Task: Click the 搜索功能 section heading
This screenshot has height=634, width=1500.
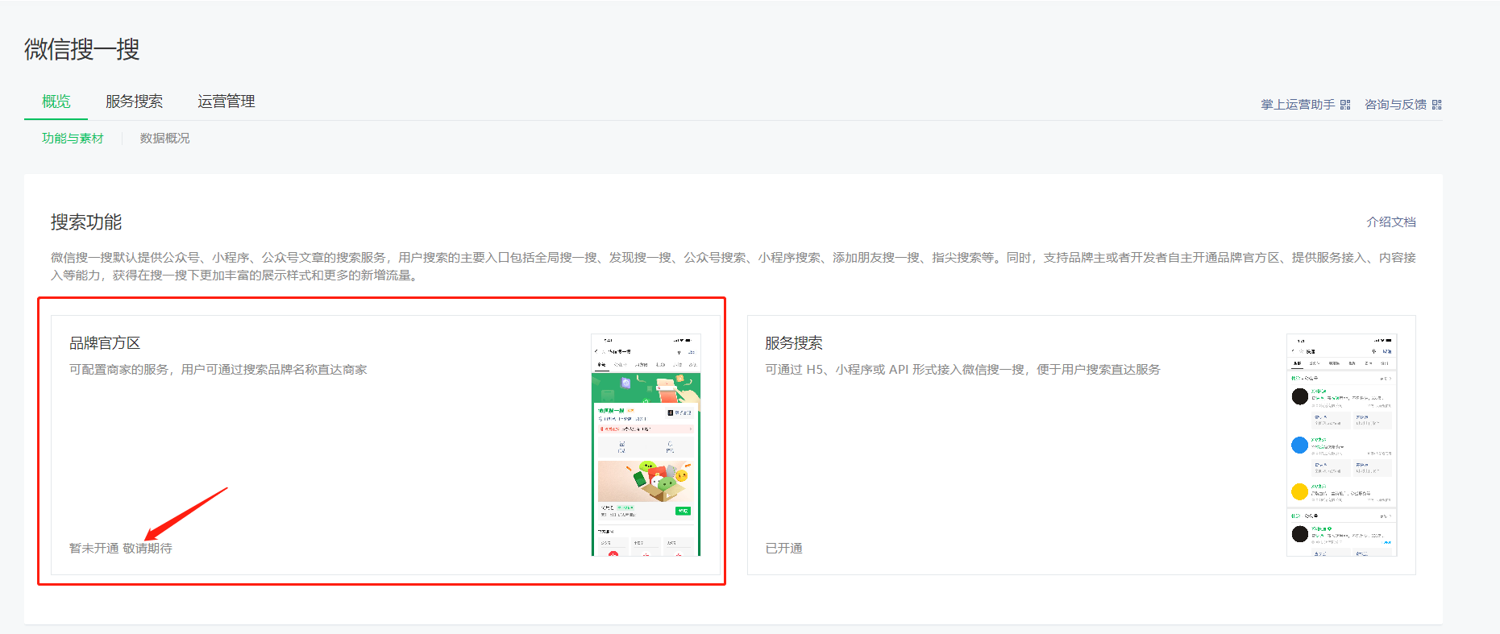Action: (86, 222)
